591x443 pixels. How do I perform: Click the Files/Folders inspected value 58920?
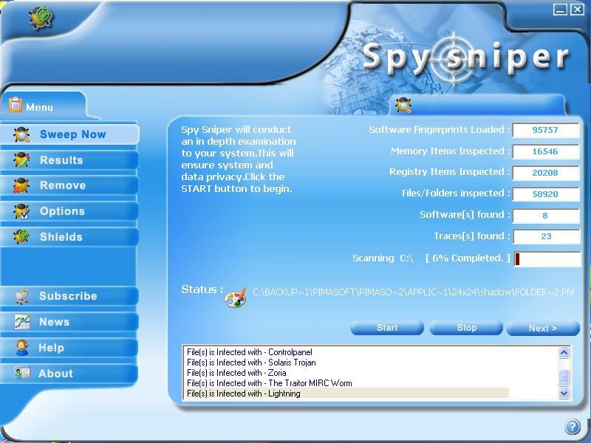coord(545,194)
